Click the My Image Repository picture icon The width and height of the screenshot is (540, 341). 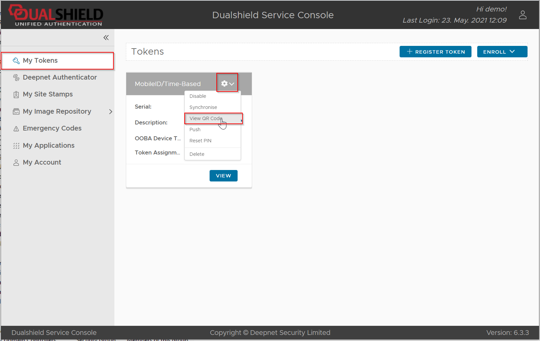(x=16, y=112)
